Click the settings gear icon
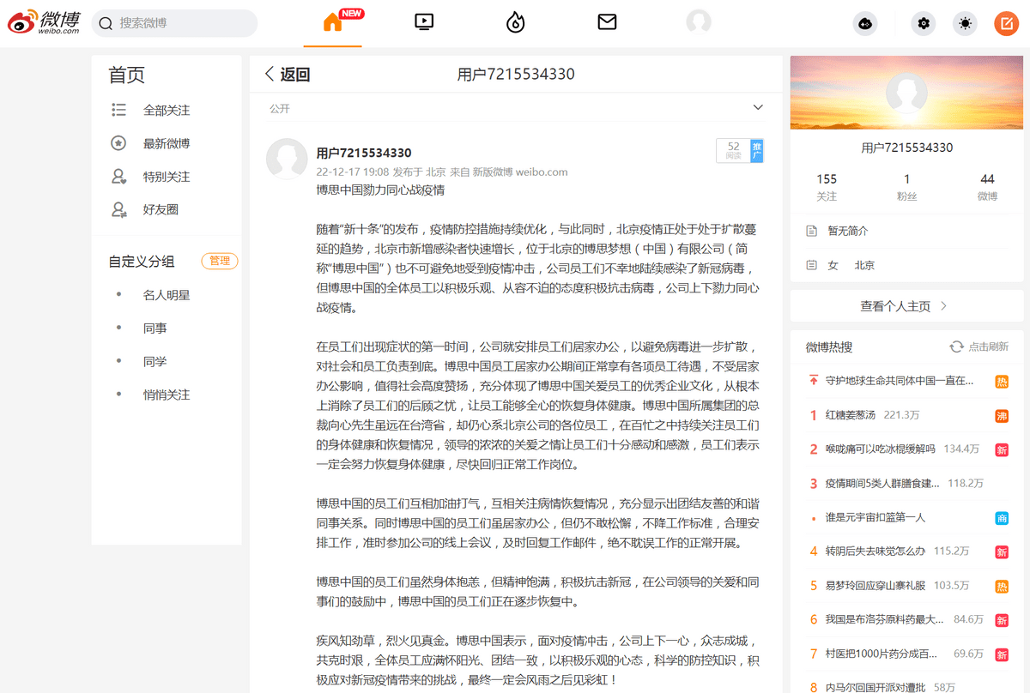 (x=924, y=24)
